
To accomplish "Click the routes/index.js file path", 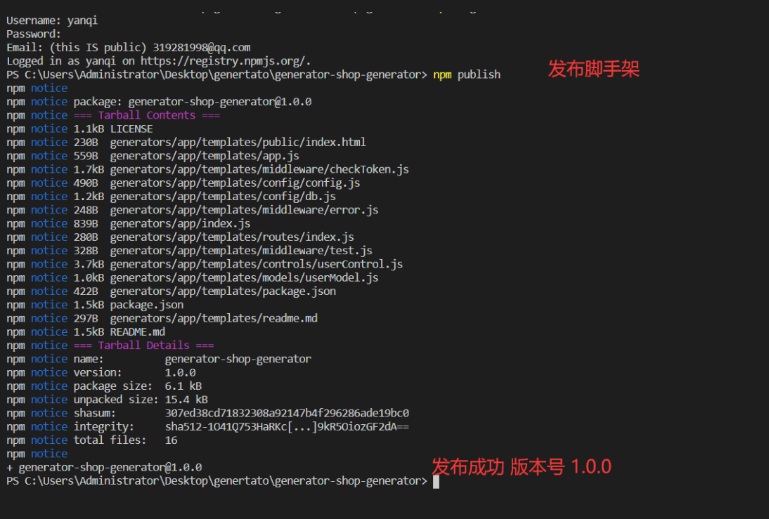I will tap(232, 237).
